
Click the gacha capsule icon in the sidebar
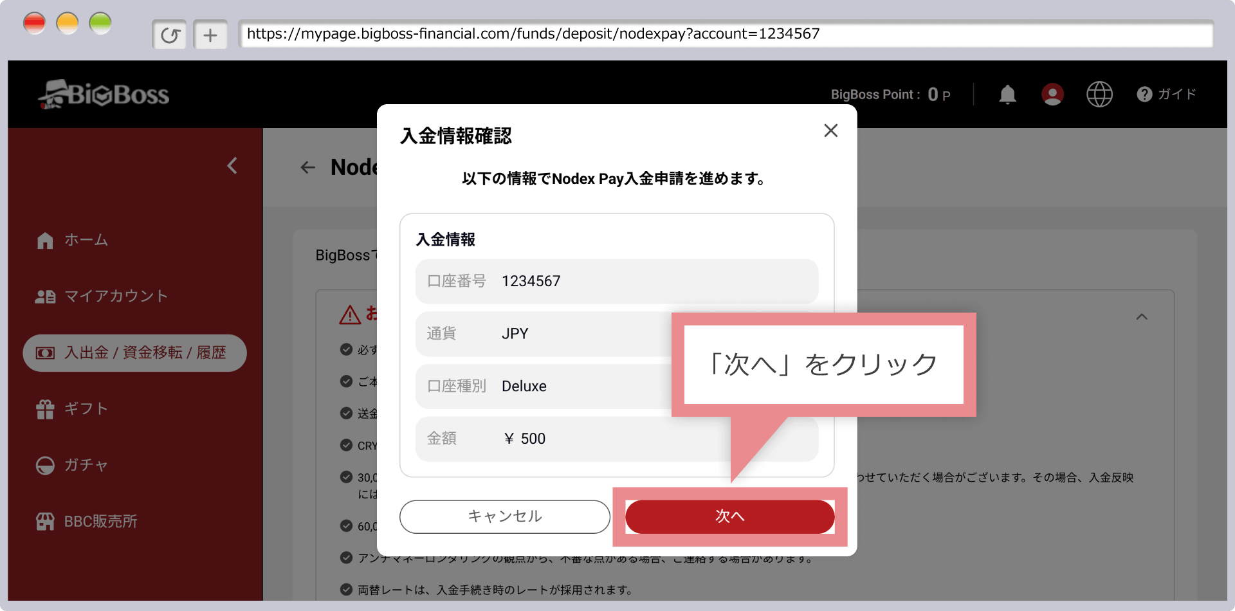point(45,466)
